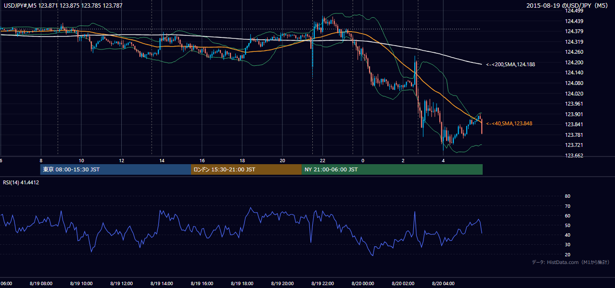Click hour label 12 on the price chart axis
Image resolution: width=615 pixels, height=288 pixels.
[x=122, y=160]
